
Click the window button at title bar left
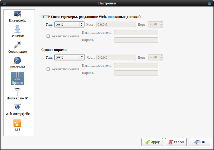click(4, 3)
